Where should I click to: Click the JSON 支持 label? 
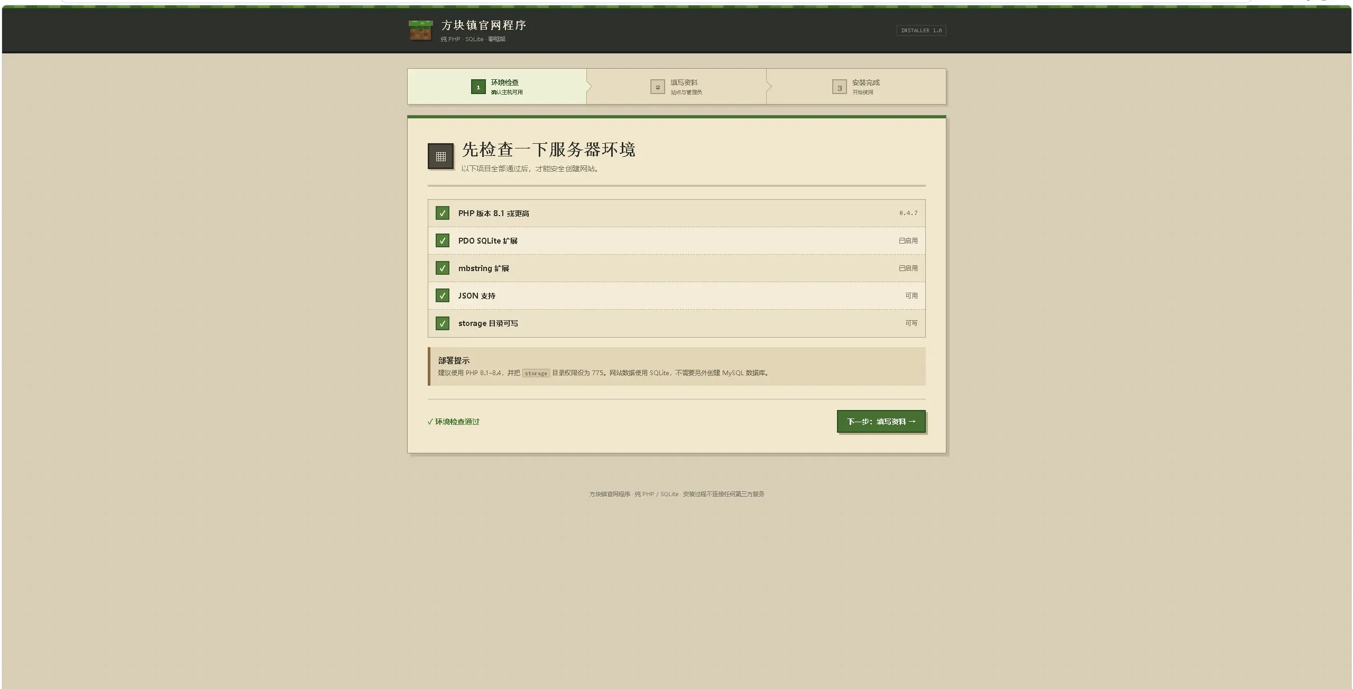click(477, 296)
